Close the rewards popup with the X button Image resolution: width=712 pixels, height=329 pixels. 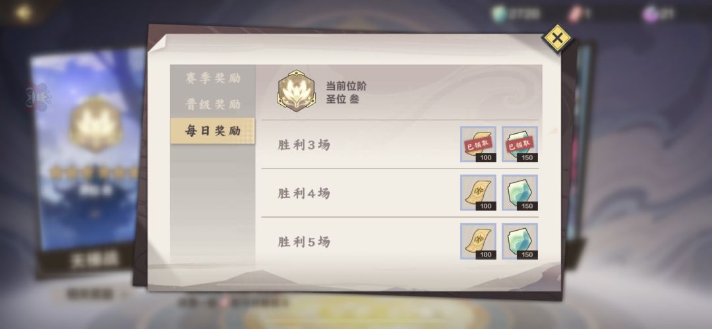[x=557, y=38]
